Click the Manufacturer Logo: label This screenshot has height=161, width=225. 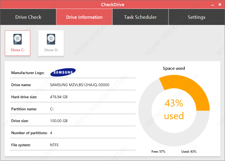click(28, 73)
